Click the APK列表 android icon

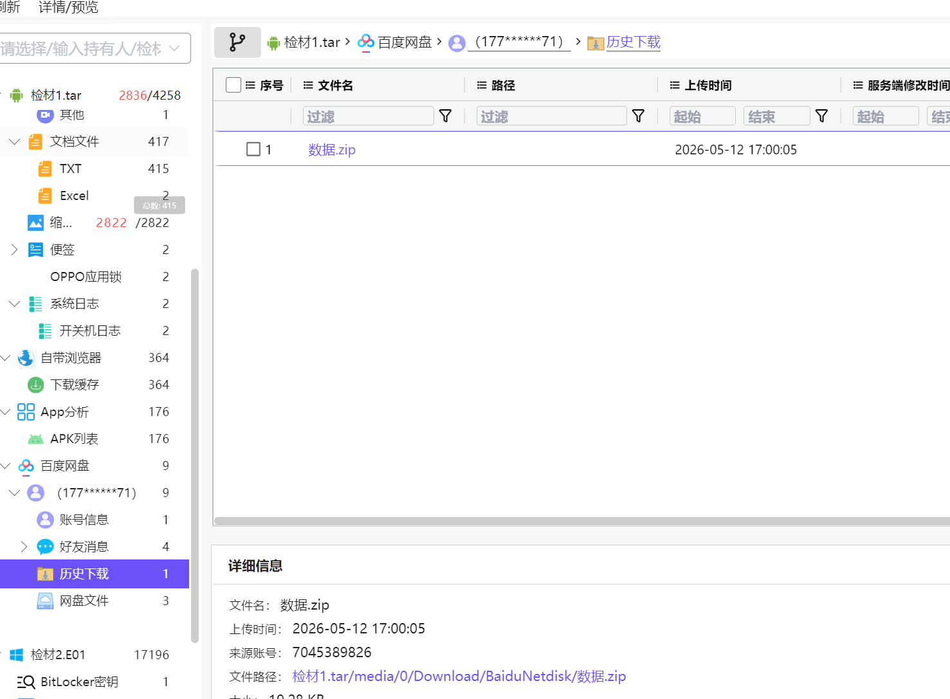[35, 439]
